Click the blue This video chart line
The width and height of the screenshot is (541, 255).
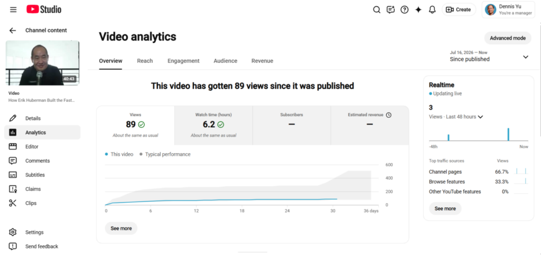pyautogui.click(x=221, y=200)
